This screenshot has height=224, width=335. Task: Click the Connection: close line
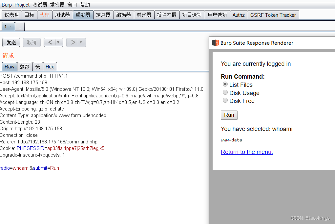click(19, 135)
